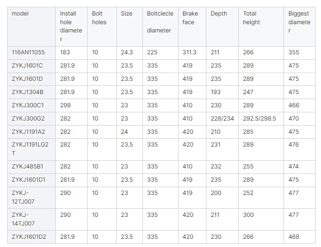Click the "Brake face" column header
The height and width of the screenshot is (247, 321).
[190, 18]
